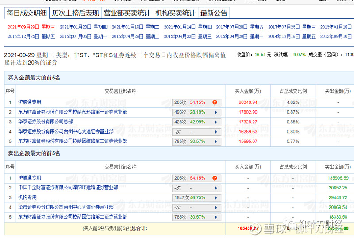Click the 0.80% proportion cell
The width and height of the screenshot is (354, 240).
pos(293,132)
